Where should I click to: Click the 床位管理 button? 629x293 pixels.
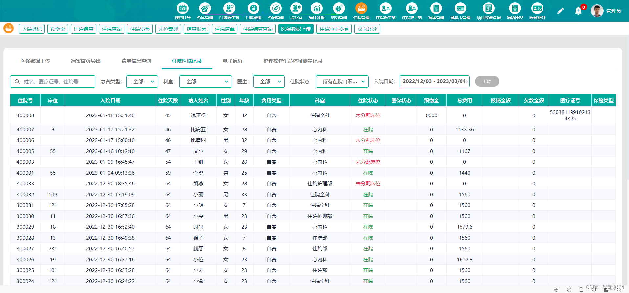coord(168,29)
